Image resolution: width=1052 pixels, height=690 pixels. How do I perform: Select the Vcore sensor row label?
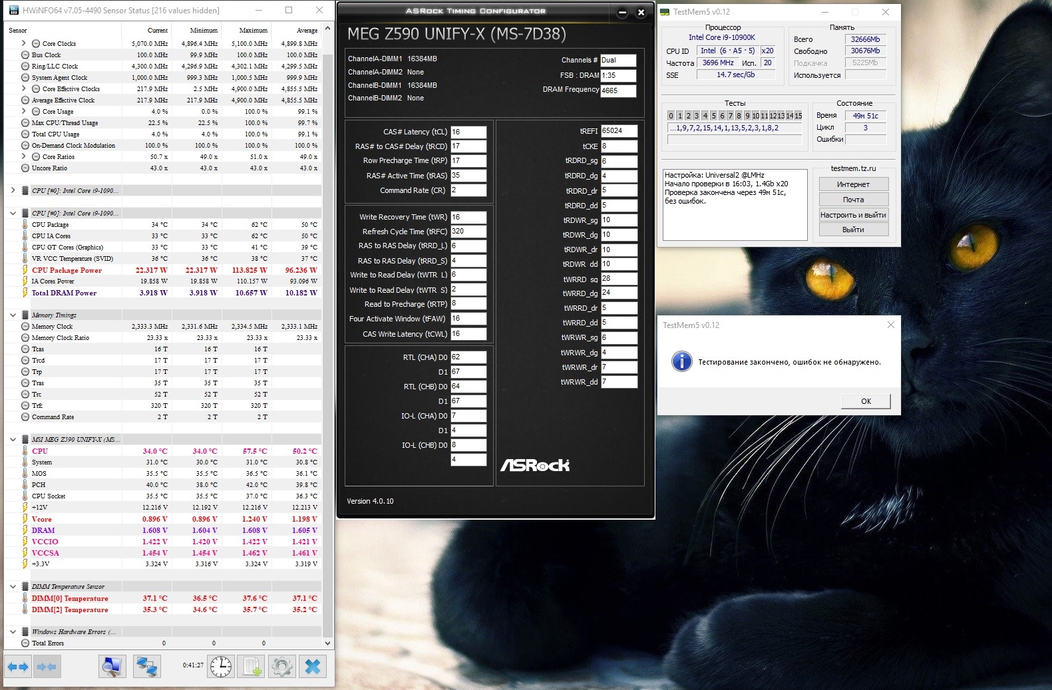[x=41, y=519]
